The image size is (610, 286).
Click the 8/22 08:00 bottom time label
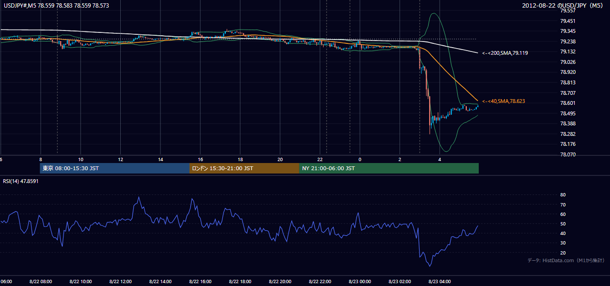[41, 281]
